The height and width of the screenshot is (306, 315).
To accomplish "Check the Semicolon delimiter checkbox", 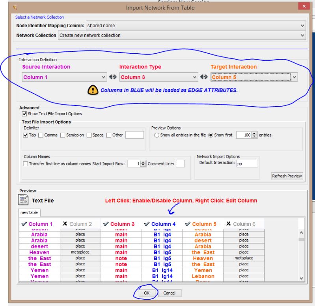I will click(63, 135).
